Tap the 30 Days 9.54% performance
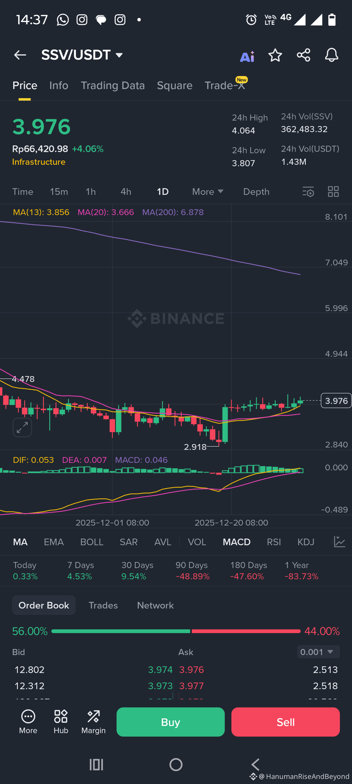 (137, 570)
